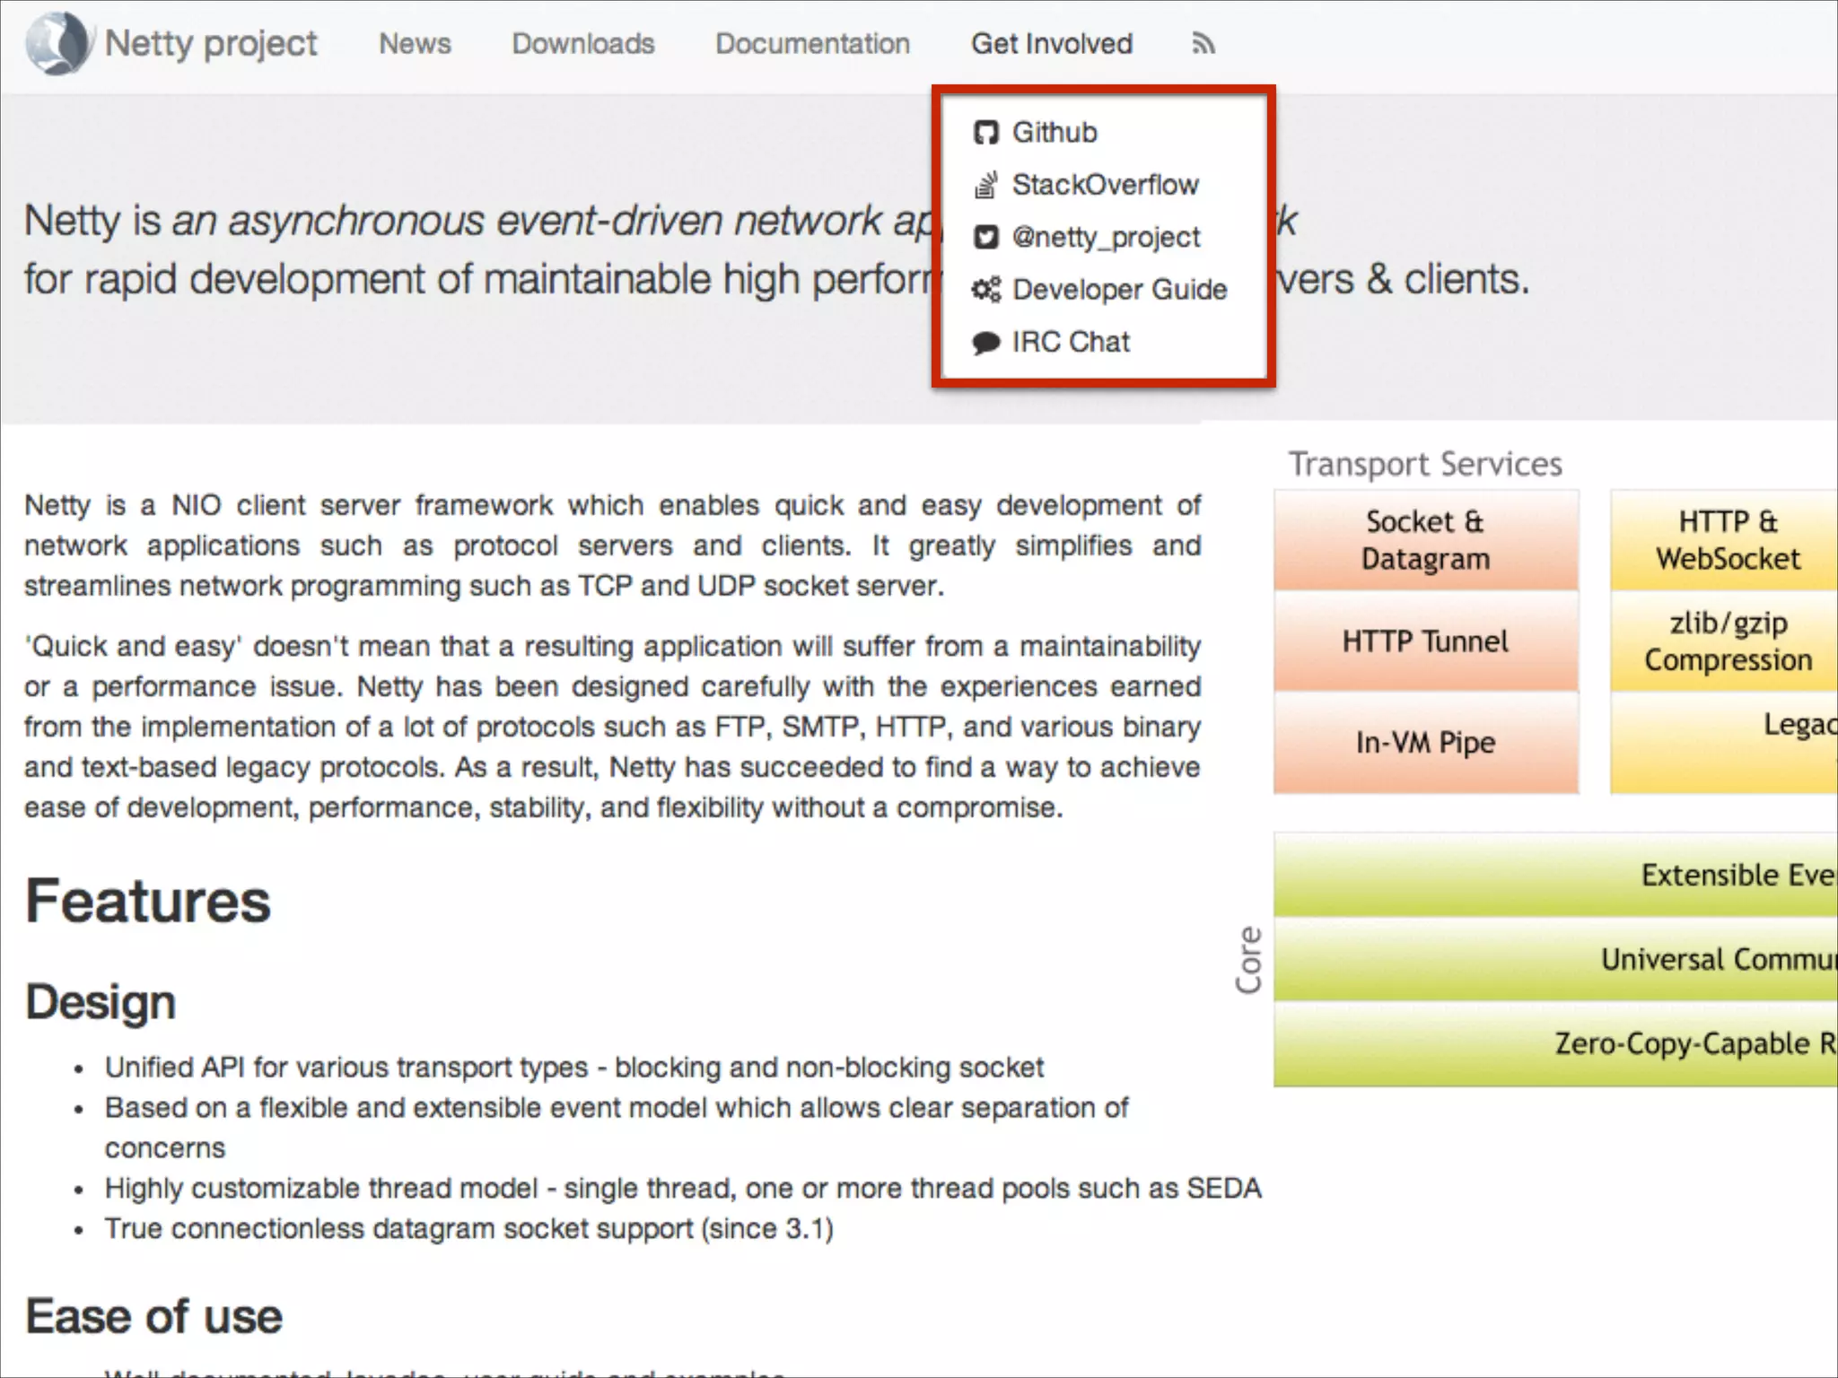
Task: Select IRC Chat menu entry
Action: (1071, 343)
